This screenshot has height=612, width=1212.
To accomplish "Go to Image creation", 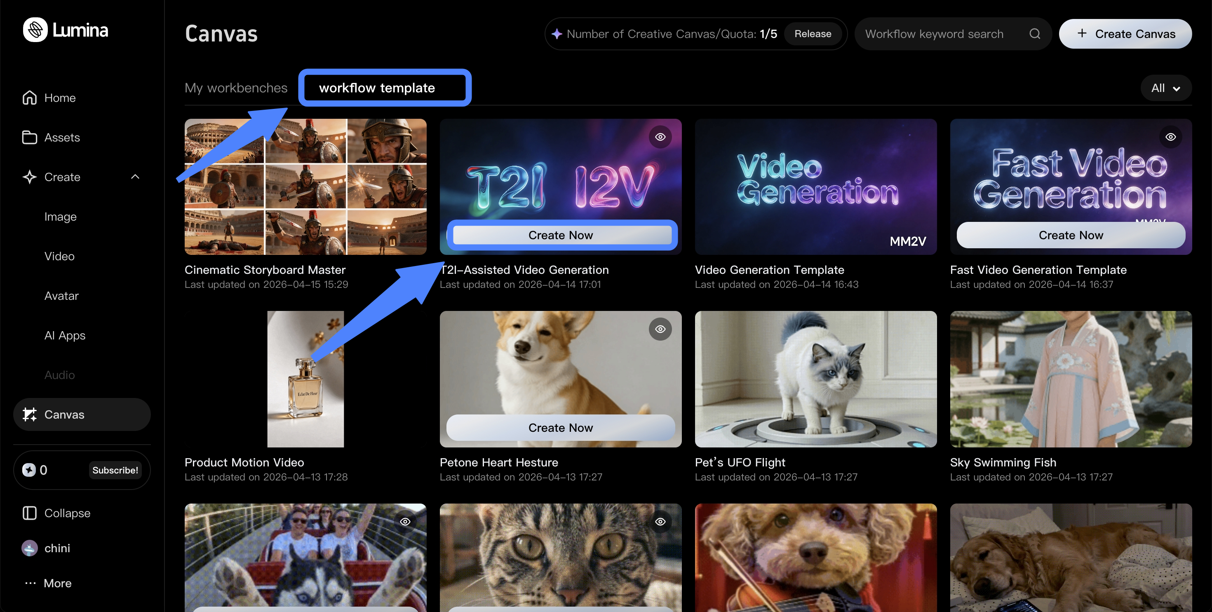I will pyautogui.click(x=60, y=216).
